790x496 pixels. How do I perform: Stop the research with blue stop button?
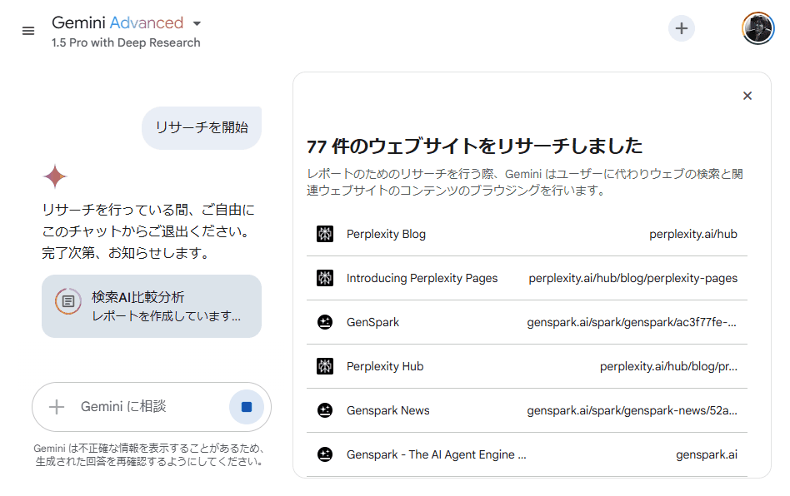(x=247, y=406)
